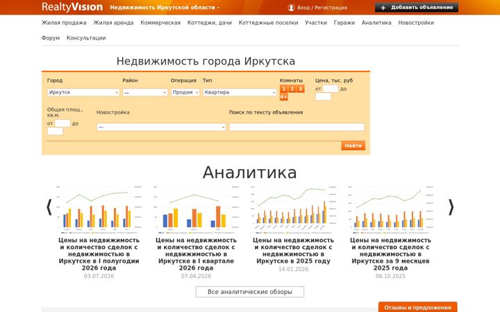Toggle the 3 rooms filter
Screen dimensions: 500x312
click(x=300, y=89)
